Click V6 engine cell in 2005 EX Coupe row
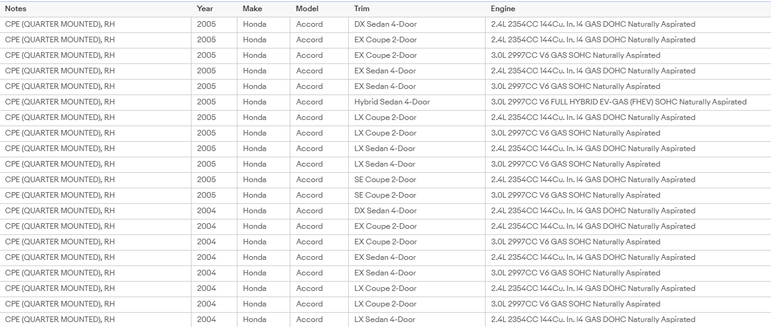Image resolution: width=771 pixels, height=327 pixels. pos(628,55)
